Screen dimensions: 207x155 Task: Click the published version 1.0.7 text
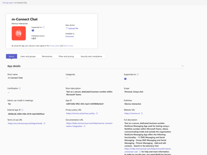click(34, 39)
